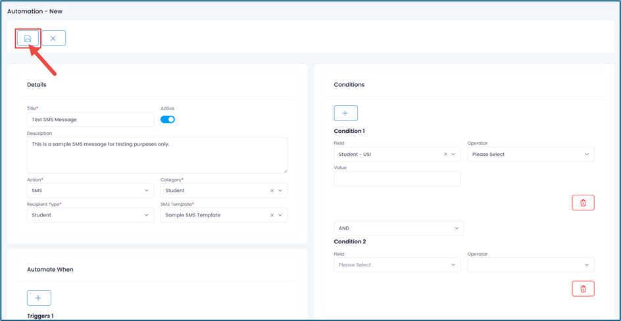Click the Title input field

90,120
